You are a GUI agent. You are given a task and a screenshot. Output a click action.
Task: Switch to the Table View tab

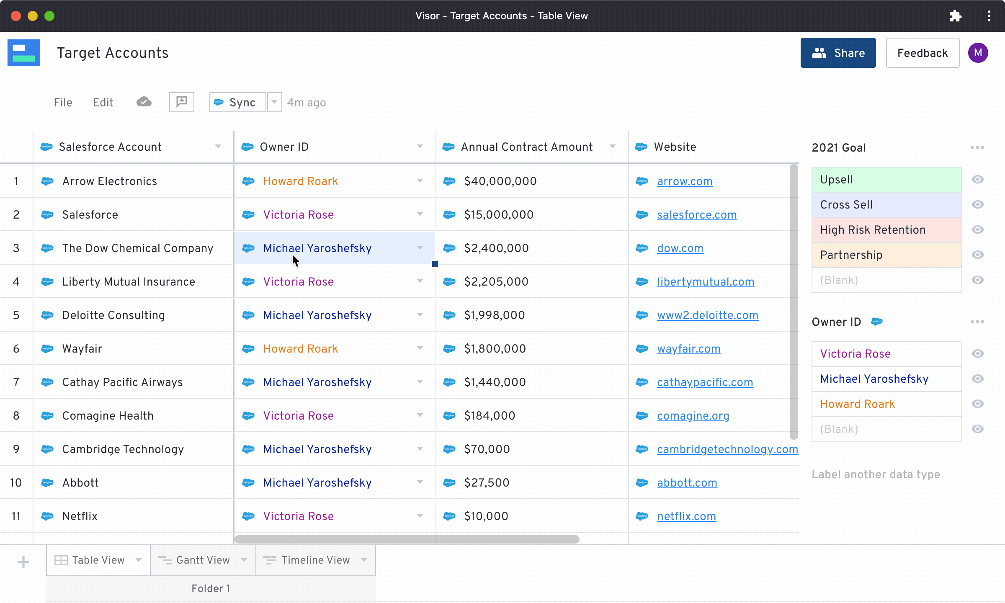(x=98, y=560)
